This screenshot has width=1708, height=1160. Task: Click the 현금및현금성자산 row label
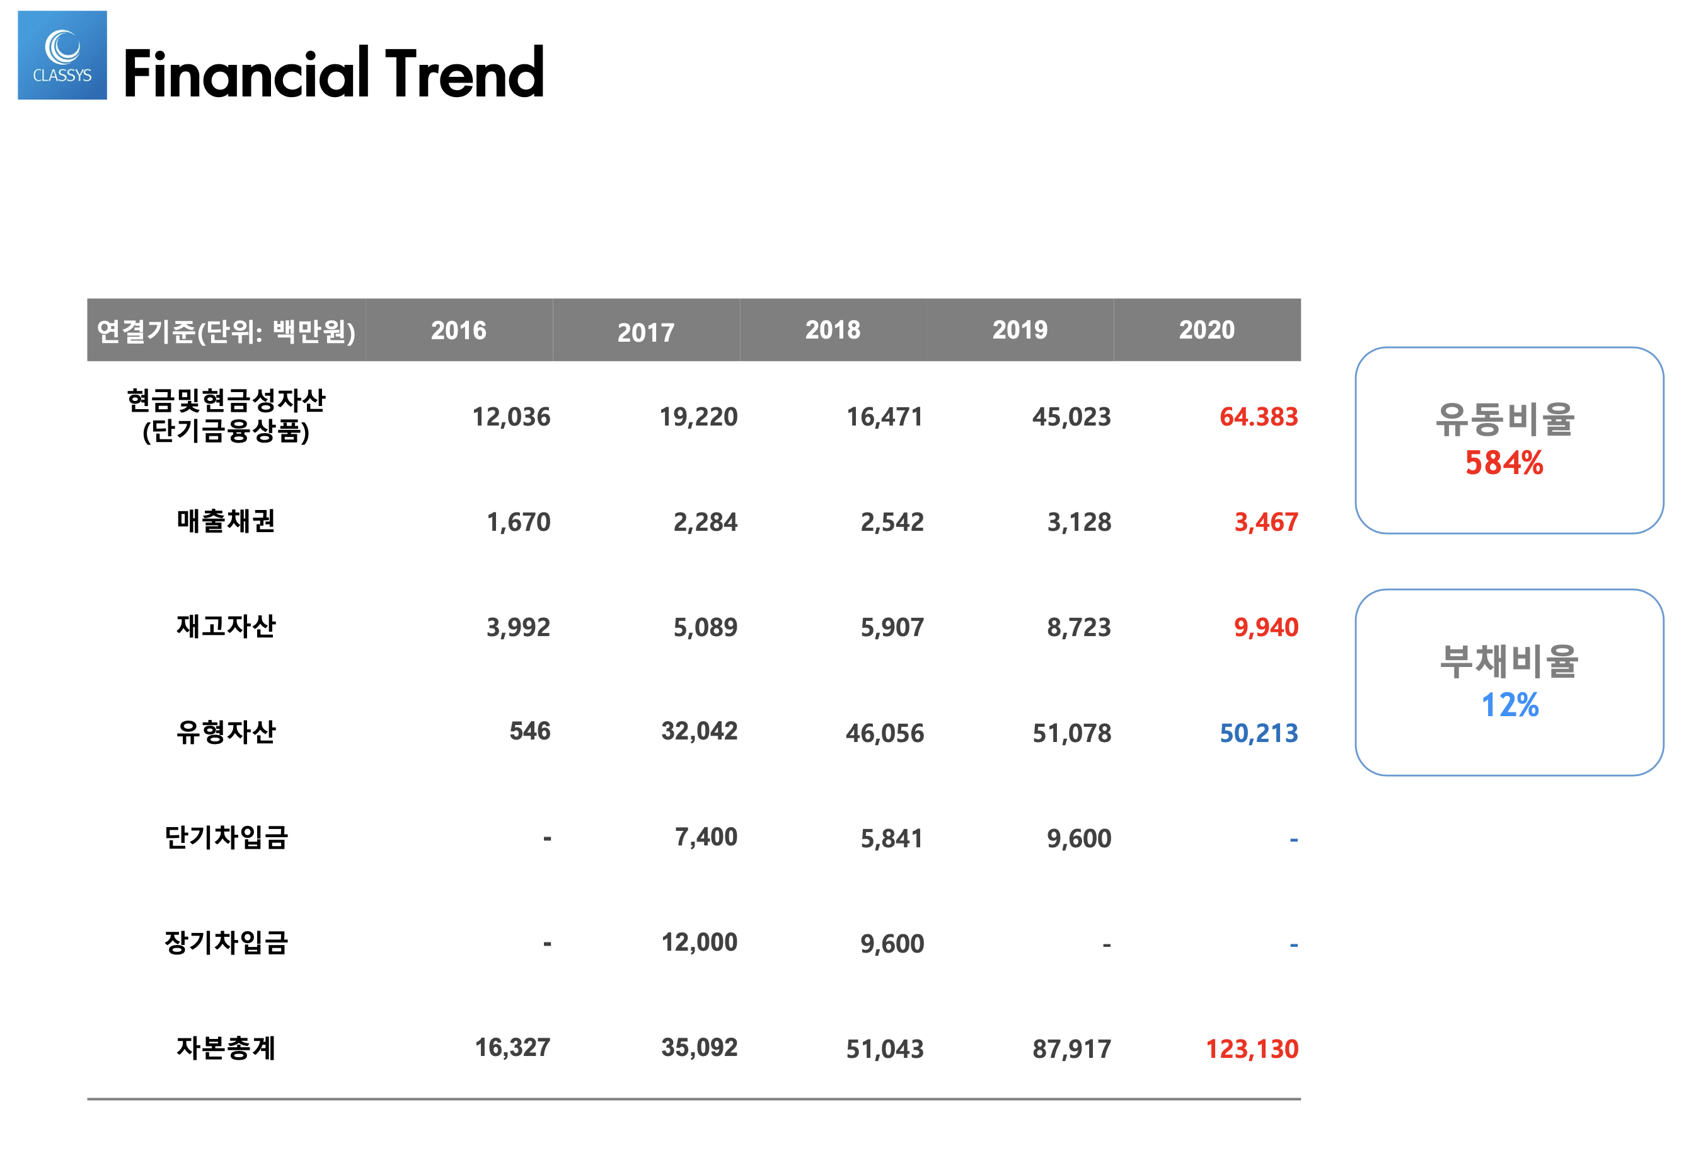(x=226, y=415)
